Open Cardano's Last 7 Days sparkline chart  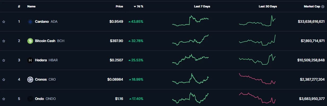point(190,21)
